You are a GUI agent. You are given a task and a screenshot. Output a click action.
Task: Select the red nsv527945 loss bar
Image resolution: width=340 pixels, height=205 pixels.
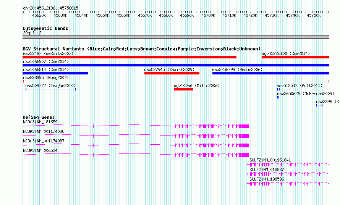[172, 73]
